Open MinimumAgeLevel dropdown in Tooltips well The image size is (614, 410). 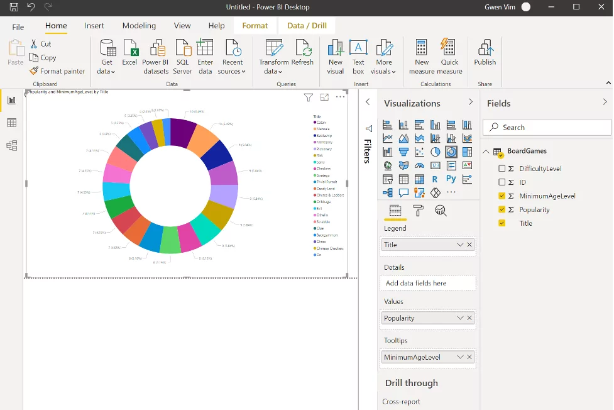460,357
